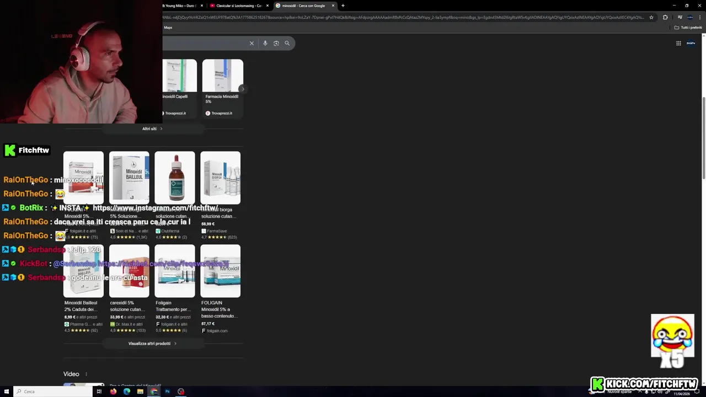Launch Microsoft Edge from the taskbar
Image resolution: width=706 pixels, height=397 pixels.
127,391
